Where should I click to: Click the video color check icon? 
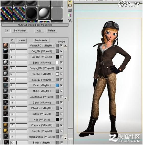pyautogui.click(x=70, y=15)
